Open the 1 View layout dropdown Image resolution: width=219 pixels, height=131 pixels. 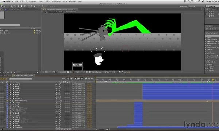pos(108,72)
